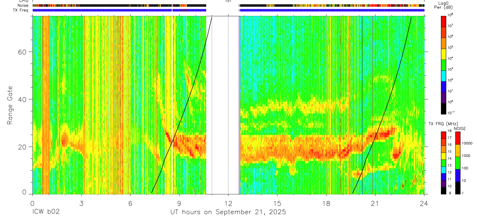Image resolution: width=477 pixels, height=220 pixels.
Task: Click the red segment of Lag0 Pwr colorbar
Action: (x=444, y=22)
